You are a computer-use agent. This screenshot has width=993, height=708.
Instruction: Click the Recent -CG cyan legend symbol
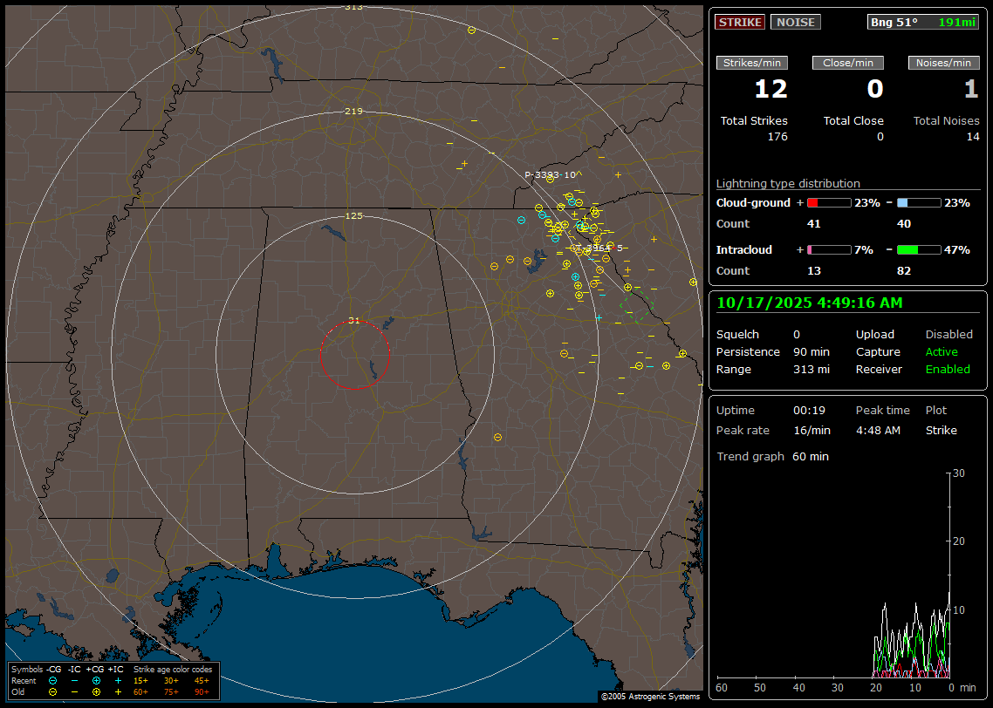click(53, 680)
